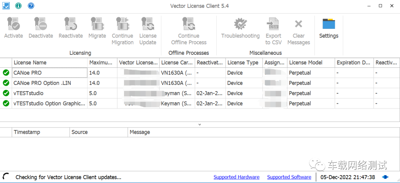Click the VN1630A carrier cell for CANoe PRO
Screen dimensions: 400x183
[177, 73]
